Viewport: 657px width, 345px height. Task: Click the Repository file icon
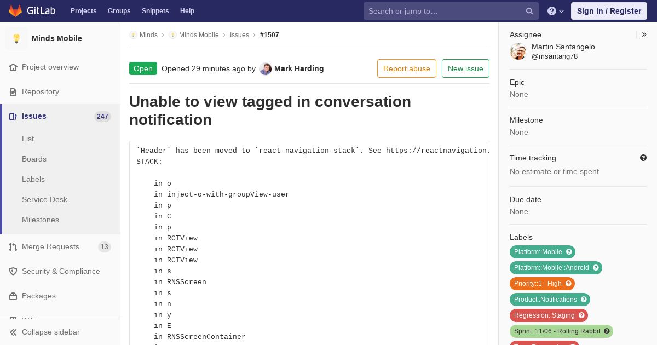pos(13,91)
